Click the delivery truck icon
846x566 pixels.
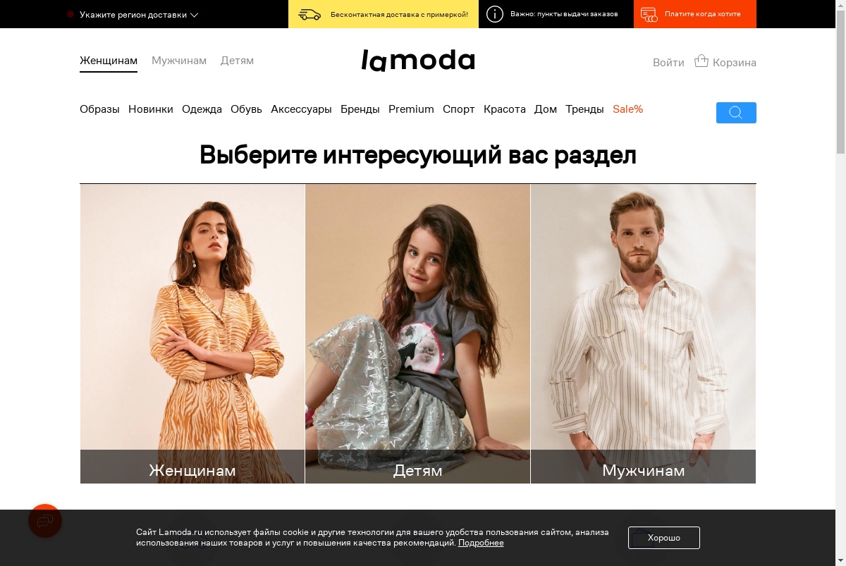tap(309, 14)
